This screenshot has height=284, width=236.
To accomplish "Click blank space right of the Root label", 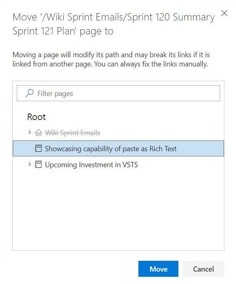I will pos(134,117).
